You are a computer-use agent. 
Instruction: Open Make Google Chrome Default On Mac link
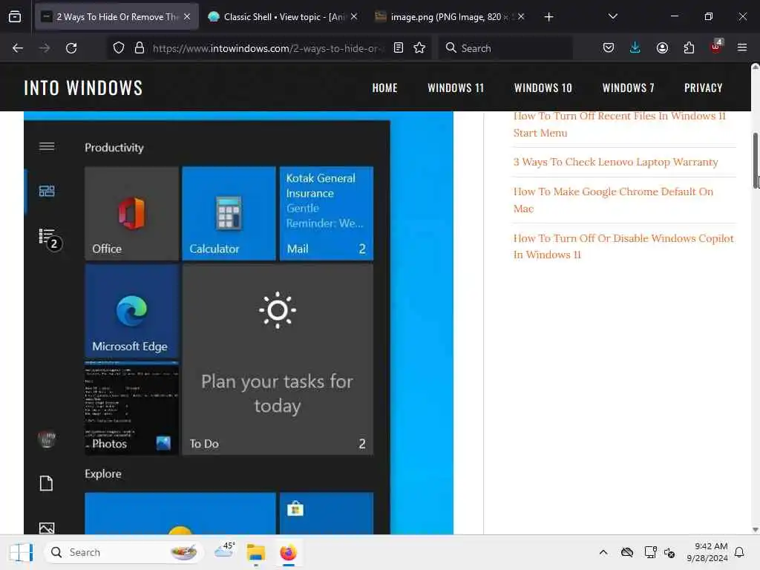click(613, 200)
